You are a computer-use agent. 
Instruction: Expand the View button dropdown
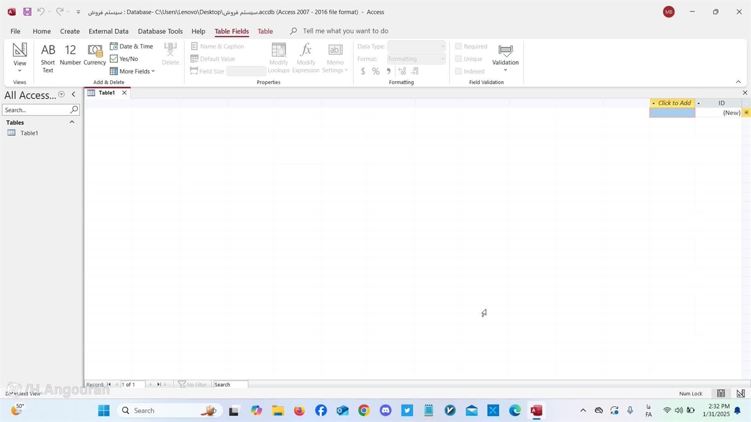(x=20, y=71)
